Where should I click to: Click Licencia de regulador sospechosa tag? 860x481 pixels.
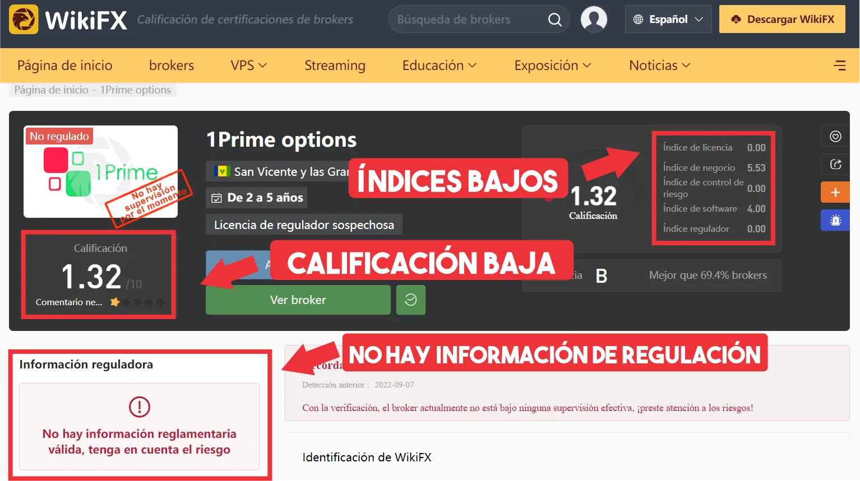pos(304,225)
